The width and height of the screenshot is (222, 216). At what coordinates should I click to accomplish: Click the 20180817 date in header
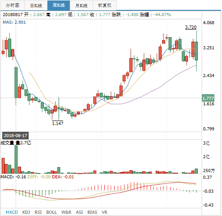point(13,15)
